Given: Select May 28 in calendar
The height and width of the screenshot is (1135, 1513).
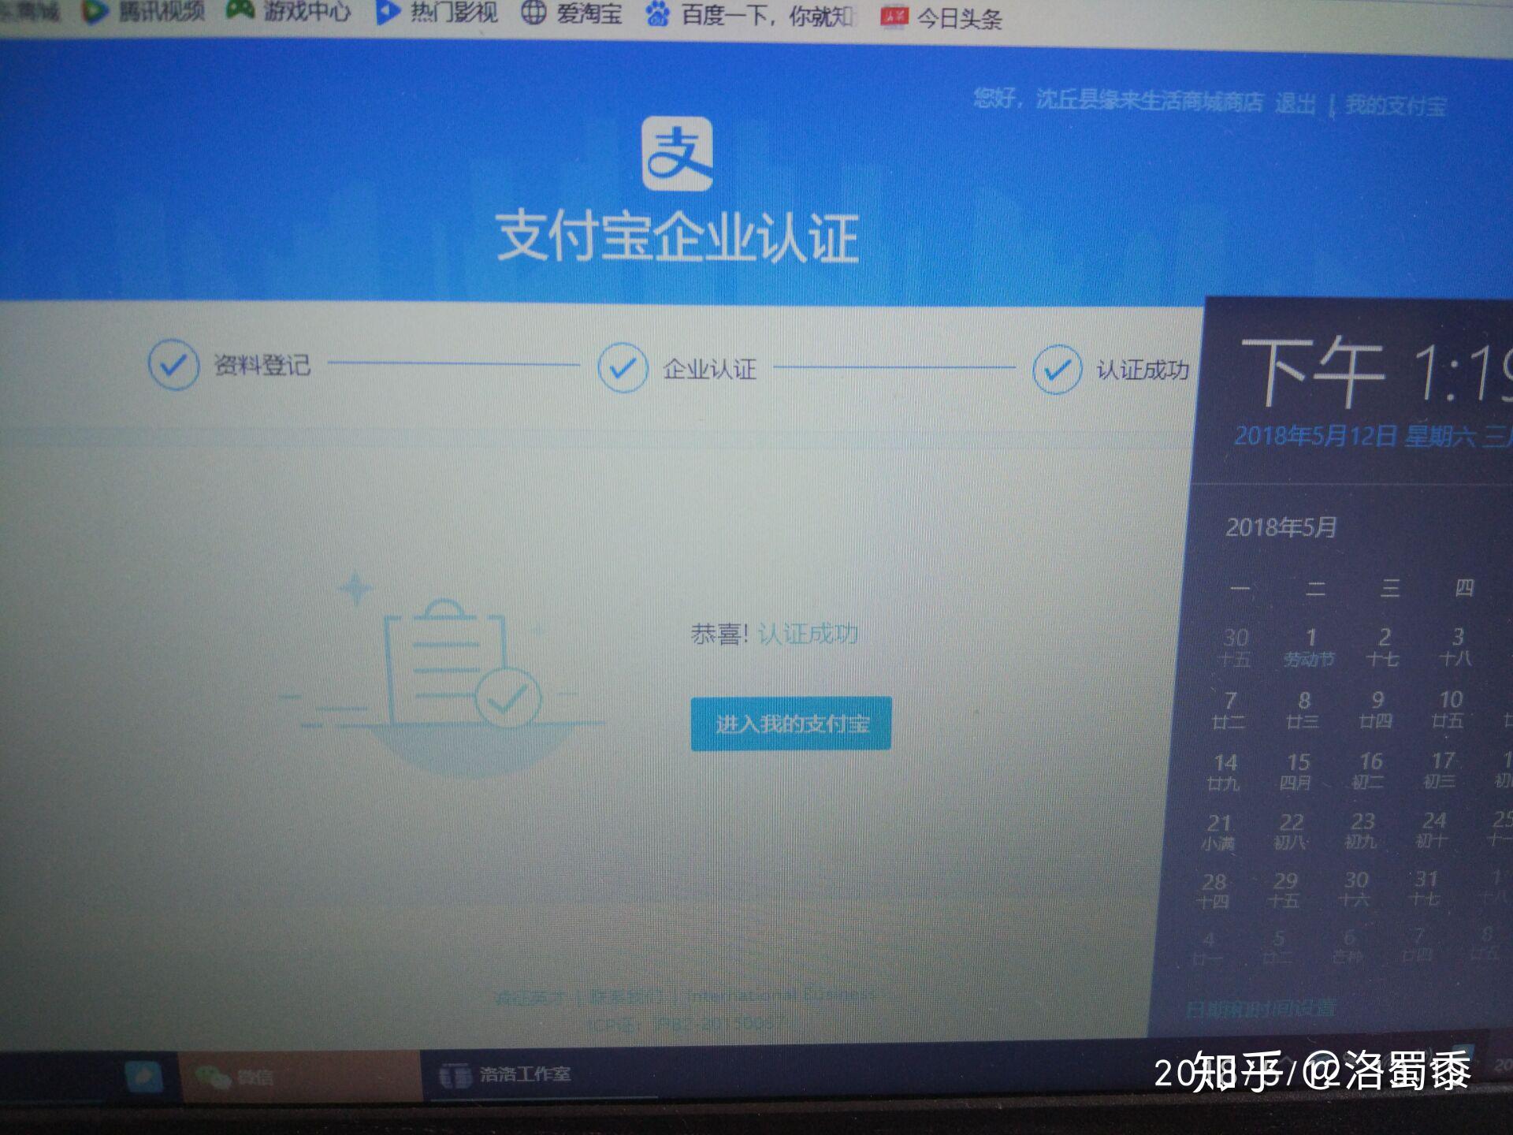Looking at the screenshot, I should [1214, 891].
